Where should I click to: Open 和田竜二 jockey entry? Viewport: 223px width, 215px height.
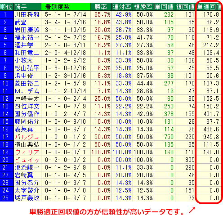coord(27,53)
